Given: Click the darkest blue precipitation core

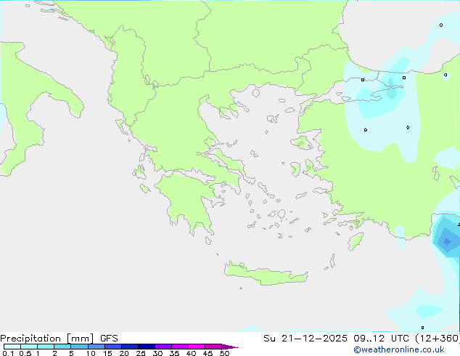Looking at the screenshot, I should pyautogui.click(x=447, y=241).
